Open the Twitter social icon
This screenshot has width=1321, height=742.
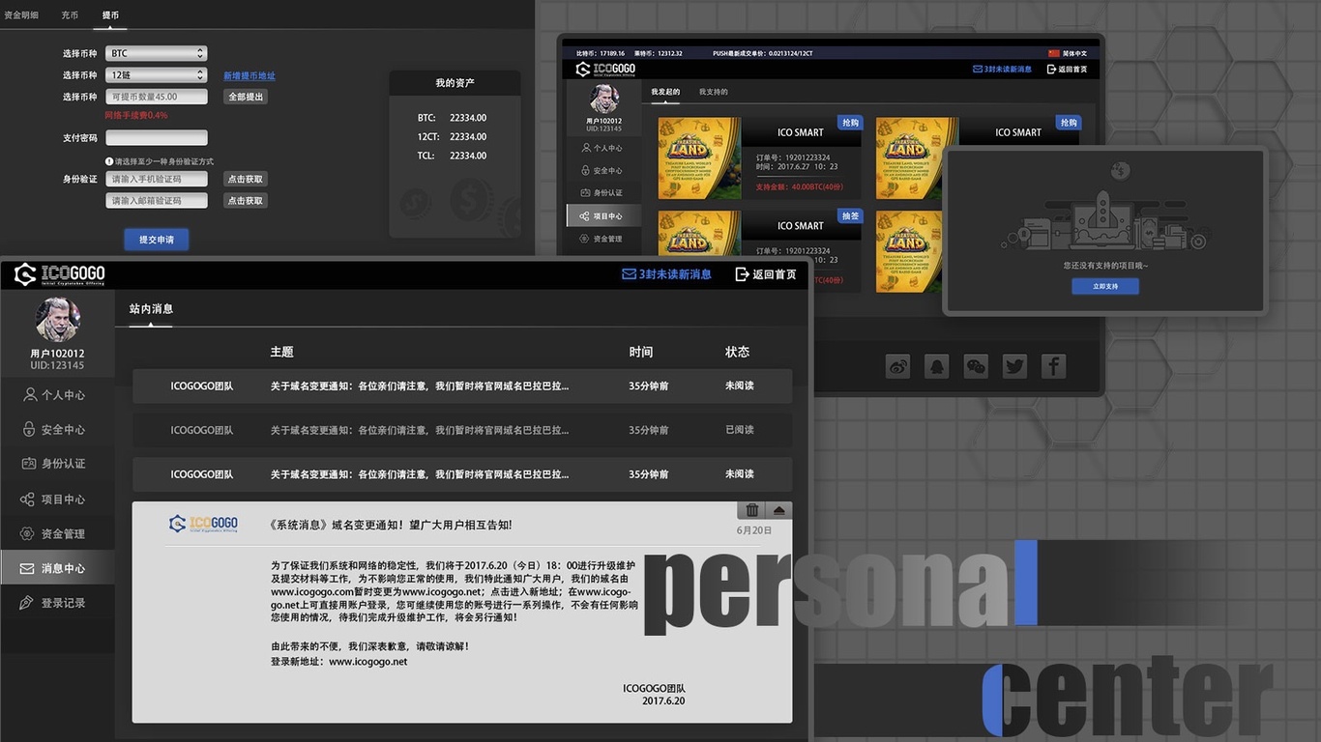[1014, 366]
